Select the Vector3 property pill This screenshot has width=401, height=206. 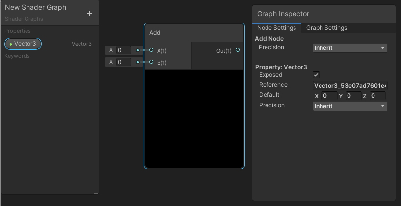23,44
